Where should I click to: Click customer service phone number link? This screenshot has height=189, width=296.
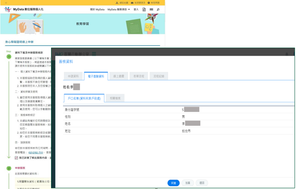tap(36, 153)
